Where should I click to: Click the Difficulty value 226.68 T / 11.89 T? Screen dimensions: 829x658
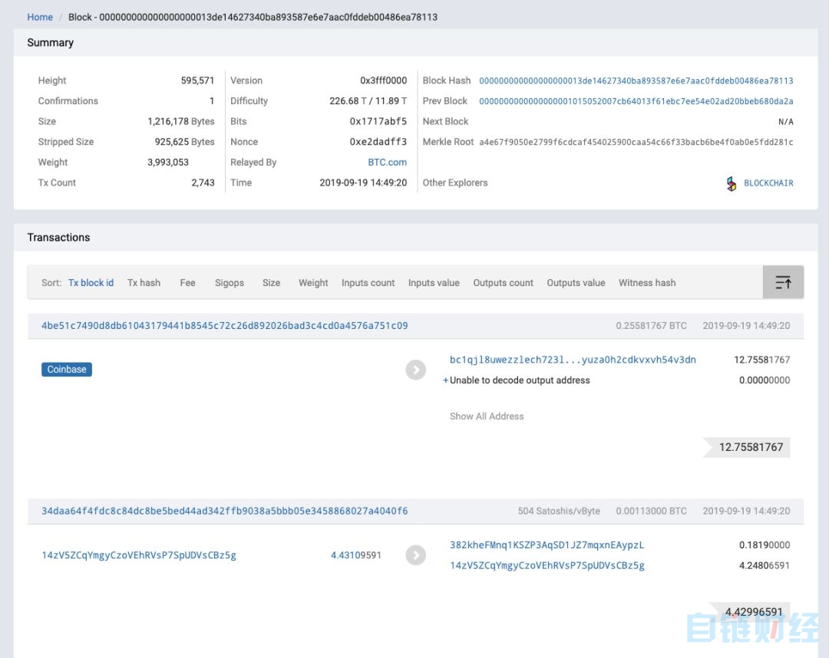point(368,101)
